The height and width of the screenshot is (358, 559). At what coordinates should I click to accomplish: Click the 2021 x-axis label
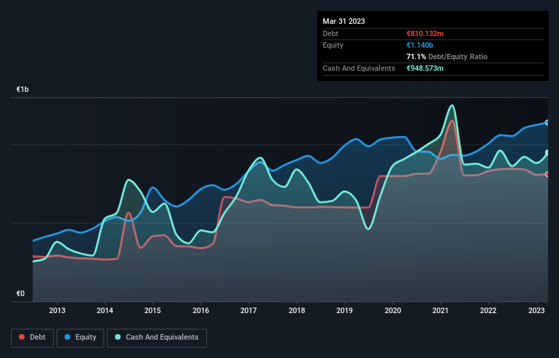coord(441,310)
